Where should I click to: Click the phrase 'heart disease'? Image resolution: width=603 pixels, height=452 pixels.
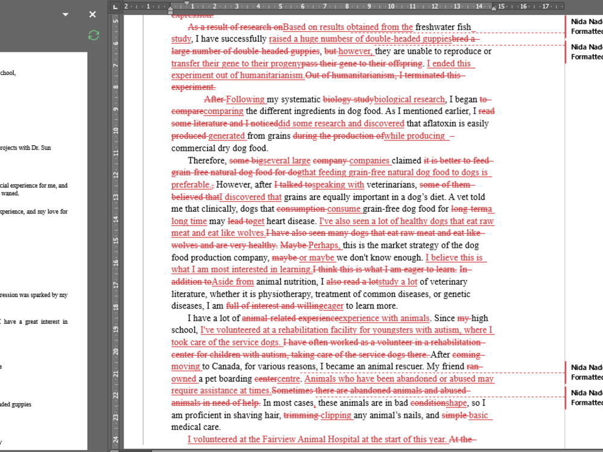click(291, 221)
